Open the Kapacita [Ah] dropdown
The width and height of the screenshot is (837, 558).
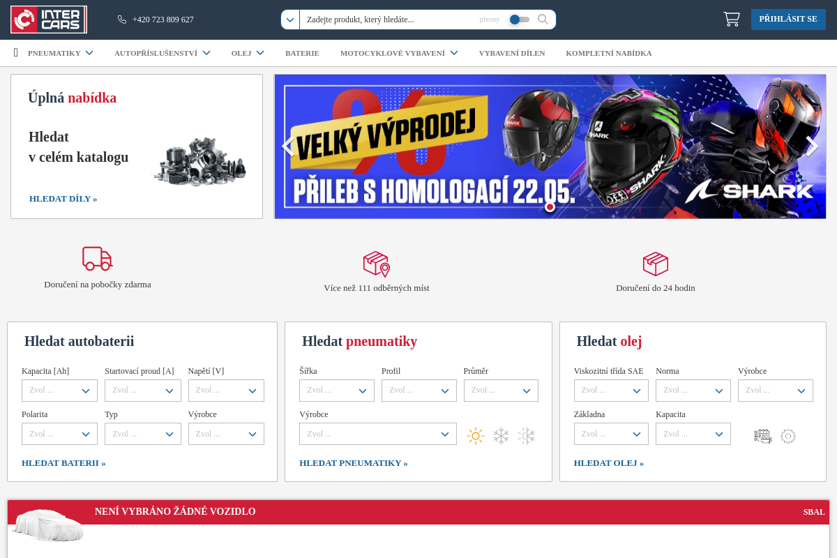59,391
